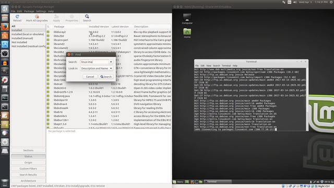
Task: Open the Settings menu in Synaptic
Action: tap(41, 11)
